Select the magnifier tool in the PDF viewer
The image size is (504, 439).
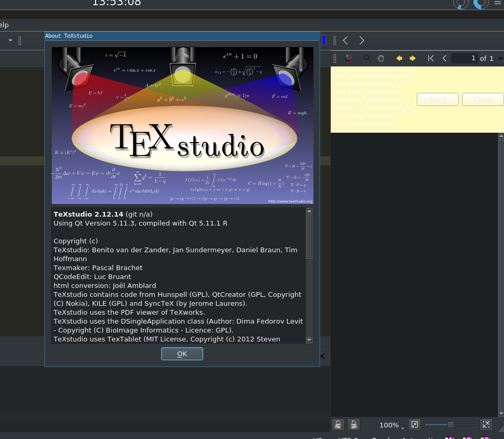tap(367, 58)
